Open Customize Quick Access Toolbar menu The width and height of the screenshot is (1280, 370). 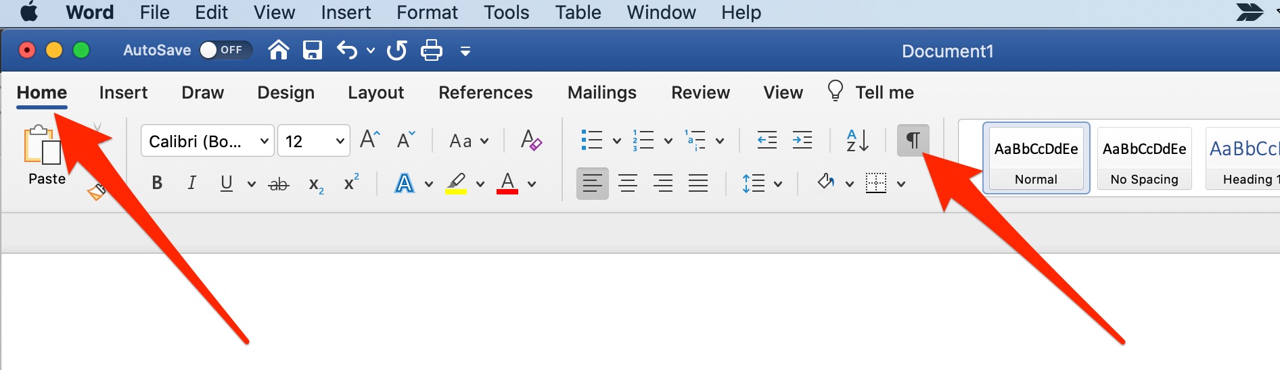pos(465,51)
